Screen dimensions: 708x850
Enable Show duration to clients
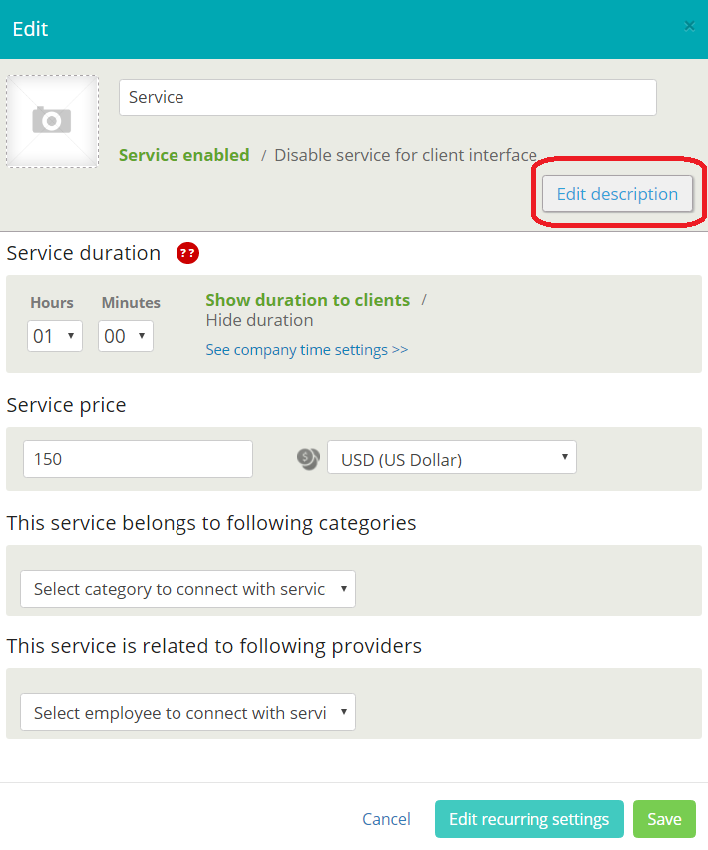tap(307, 300)
